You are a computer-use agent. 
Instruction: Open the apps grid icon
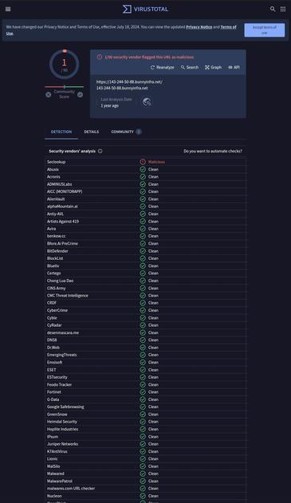tap(283, 9)
